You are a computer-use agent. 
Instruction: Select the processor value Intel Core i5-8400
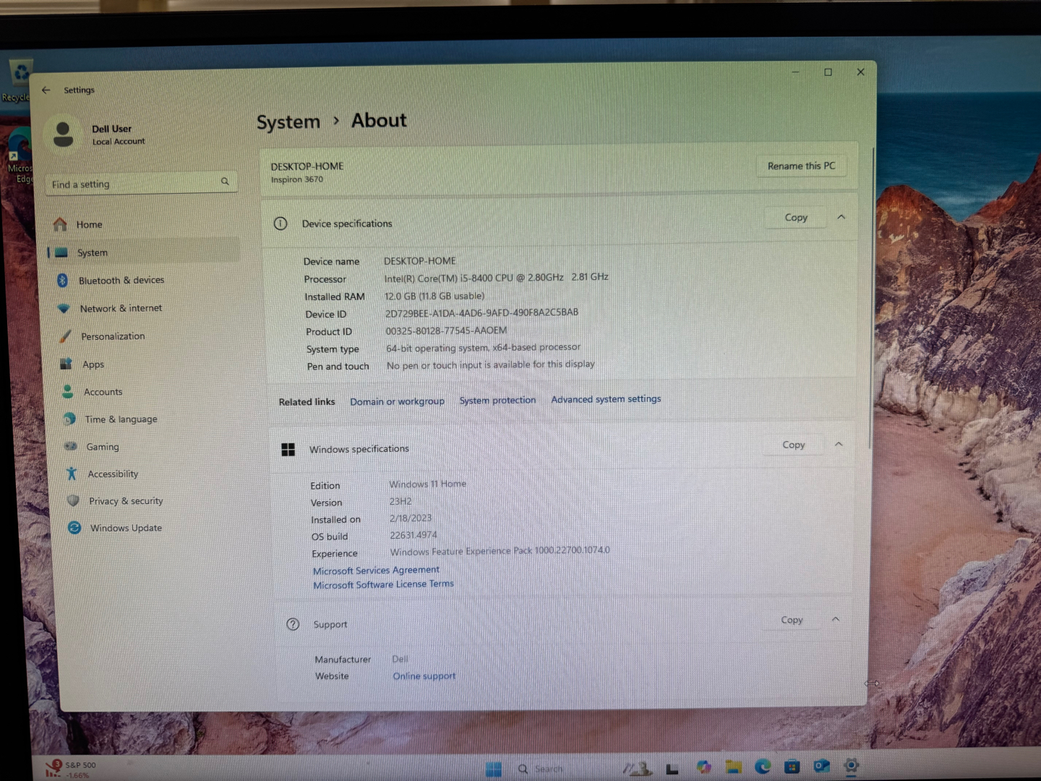point(496,278)
